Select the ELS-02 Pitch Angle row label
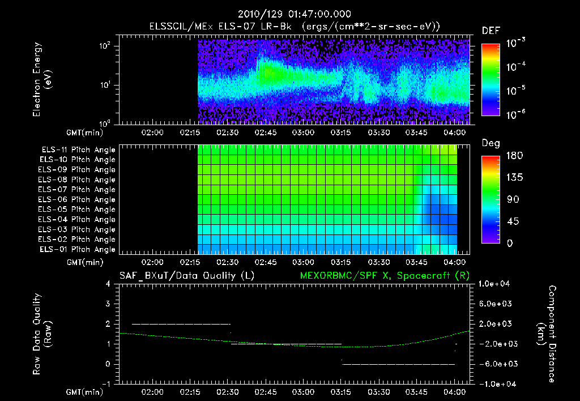 (76, 240)
